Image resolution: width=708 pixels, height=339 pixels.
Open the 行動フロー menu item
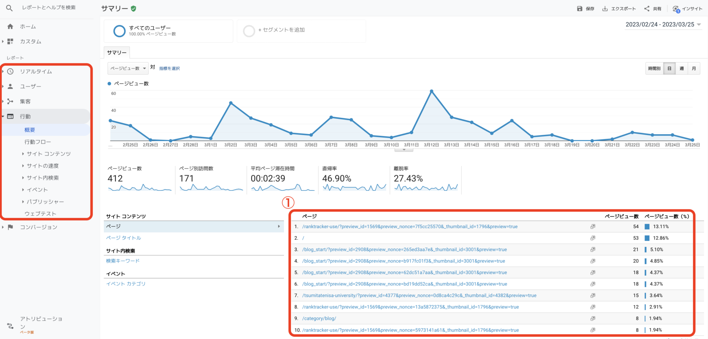tap(38, 142)
